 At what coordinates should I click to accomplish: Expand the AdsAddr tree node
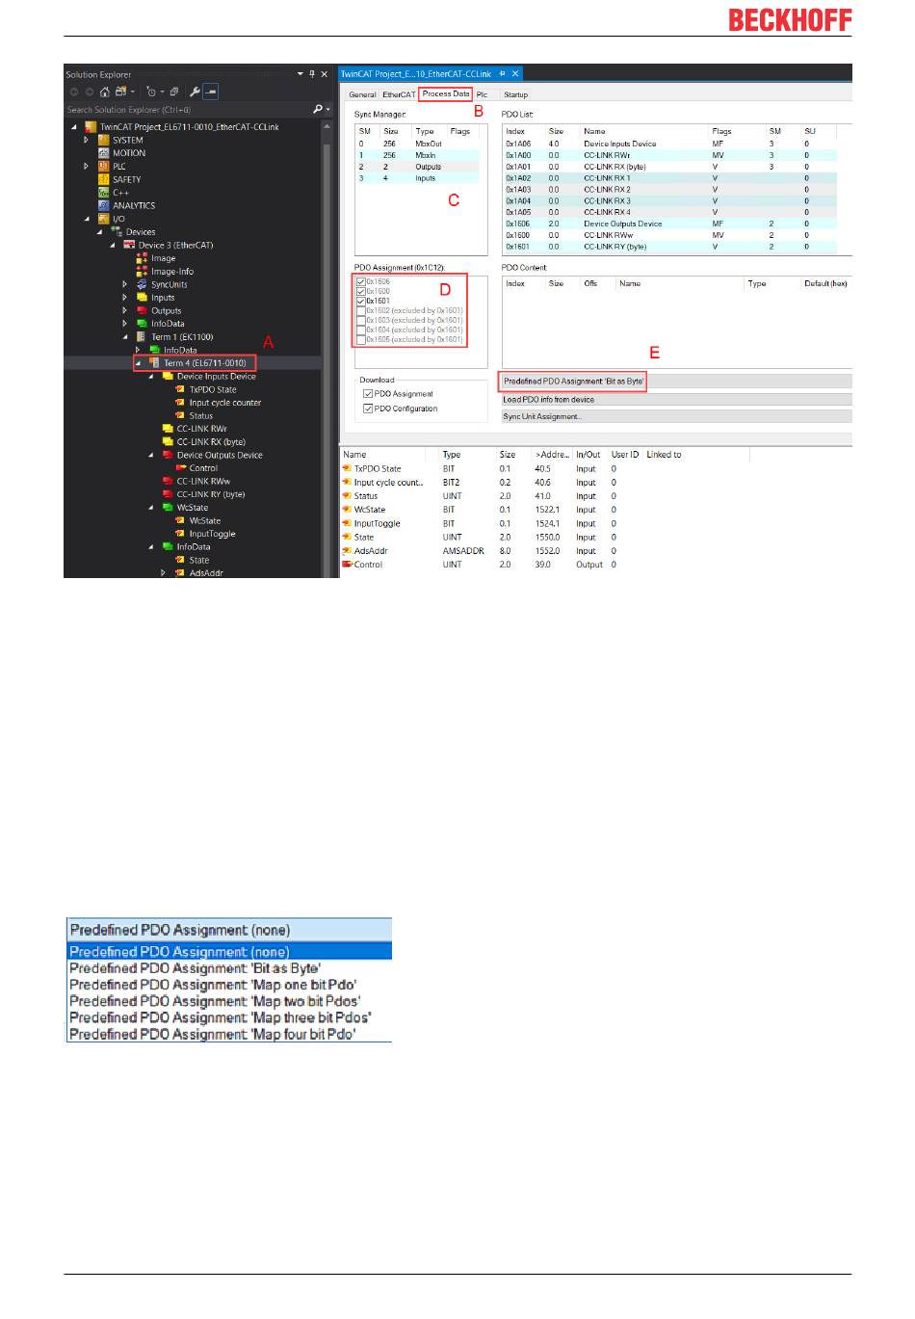tap(163, 572)
